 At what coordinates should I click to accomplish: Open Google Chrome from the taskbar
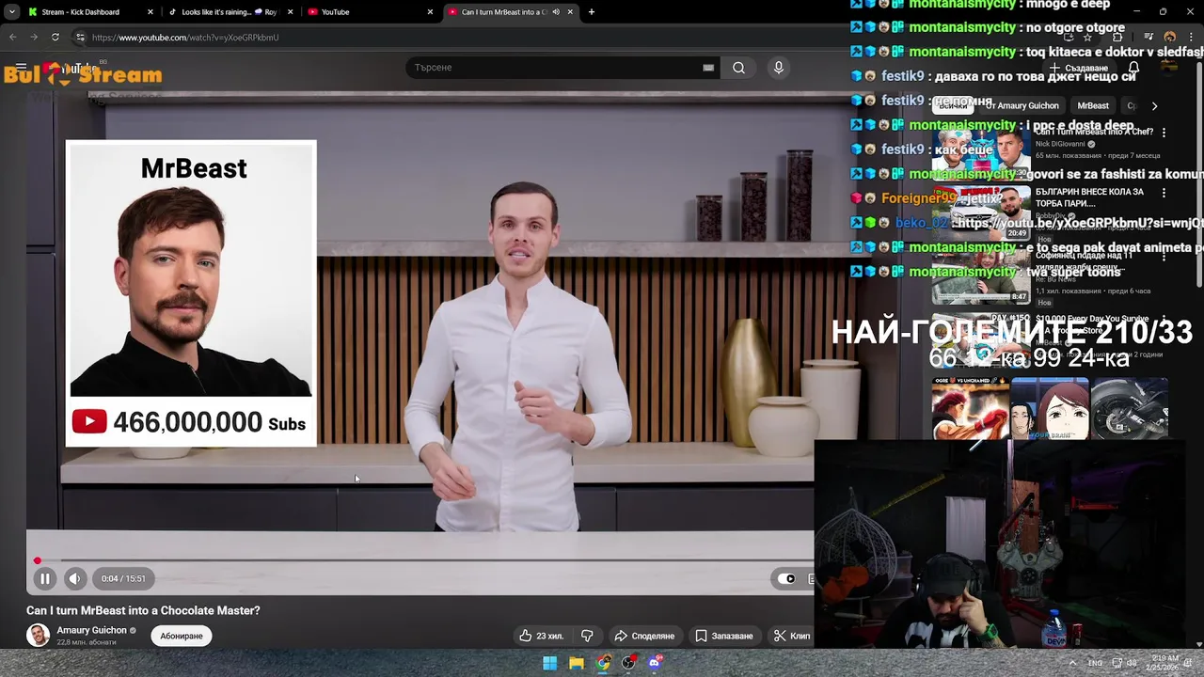coord(603,663)
